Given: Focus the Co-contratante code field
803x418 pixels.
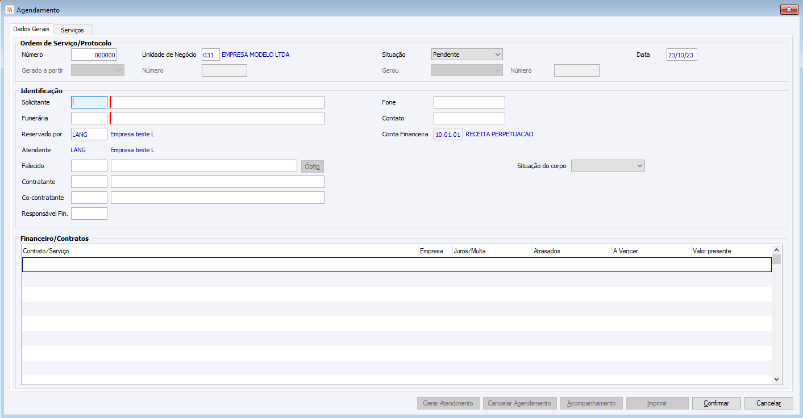Looking at the screenshot, I should pyautogui.click(x=89, y=198).
